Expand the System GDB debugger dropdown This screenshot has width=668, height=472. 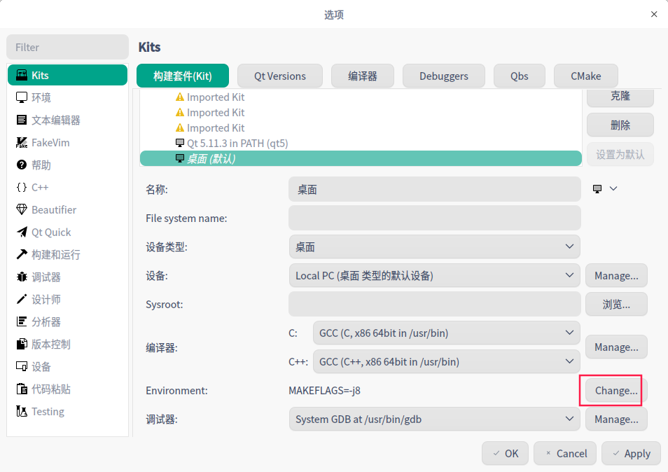click(434, 419)
